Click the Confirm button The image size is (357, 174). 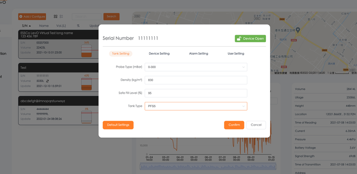pyautogui.click(x=234, y=125)
